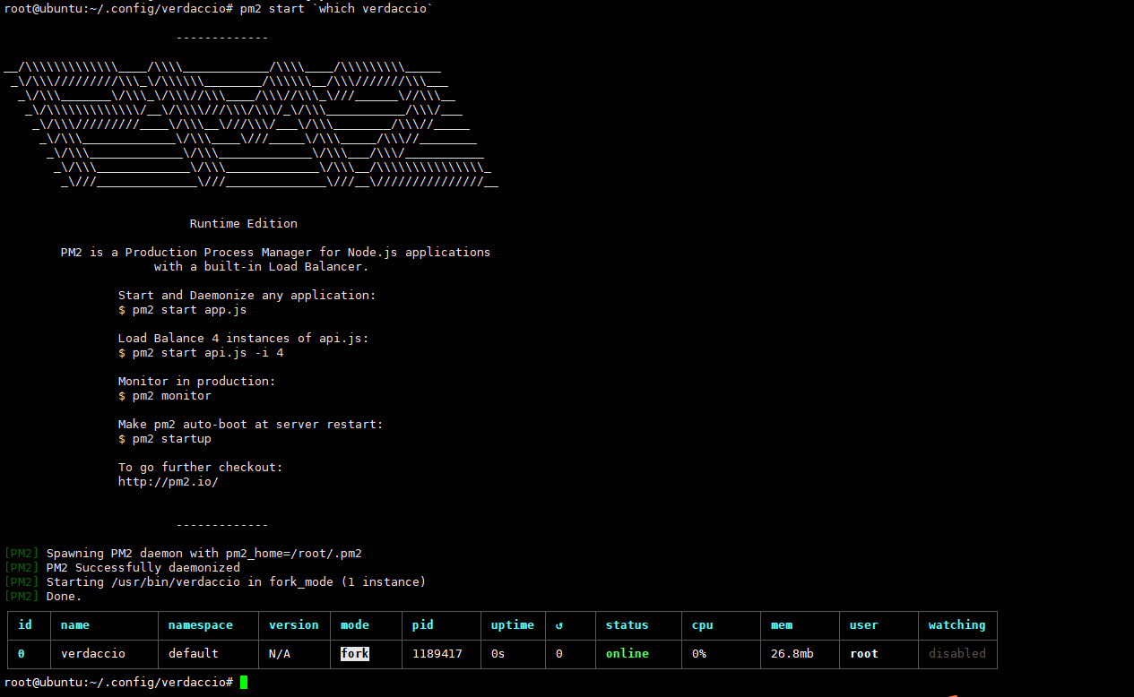Click the pid value '1189417'
The image size is (1134, 697).
(x=437, y=654)
